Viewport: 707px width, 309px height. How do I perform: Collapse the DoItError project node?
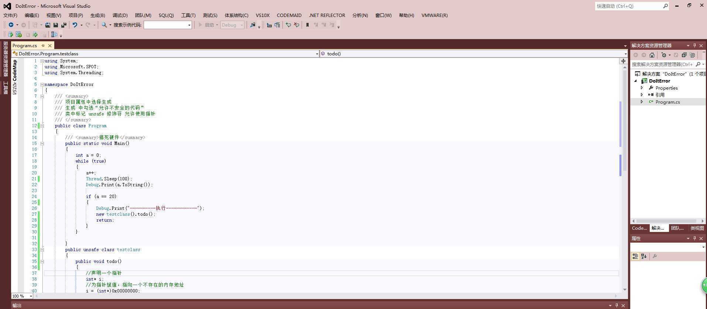[636, 81]
